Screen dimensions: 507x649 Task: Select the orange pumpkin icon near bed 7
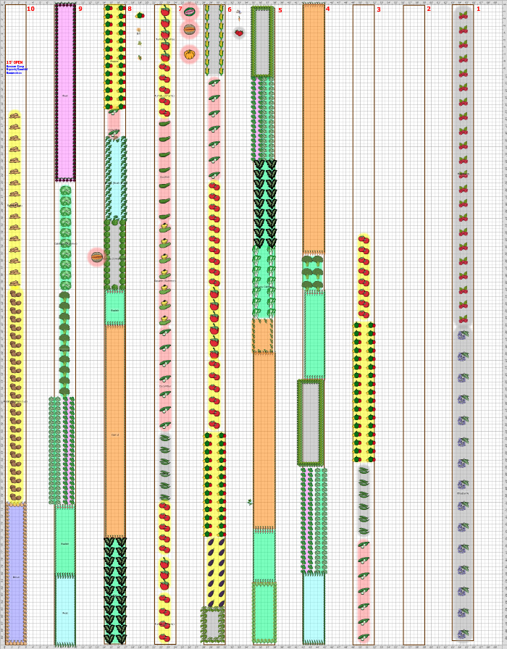(x=190, y=54)
